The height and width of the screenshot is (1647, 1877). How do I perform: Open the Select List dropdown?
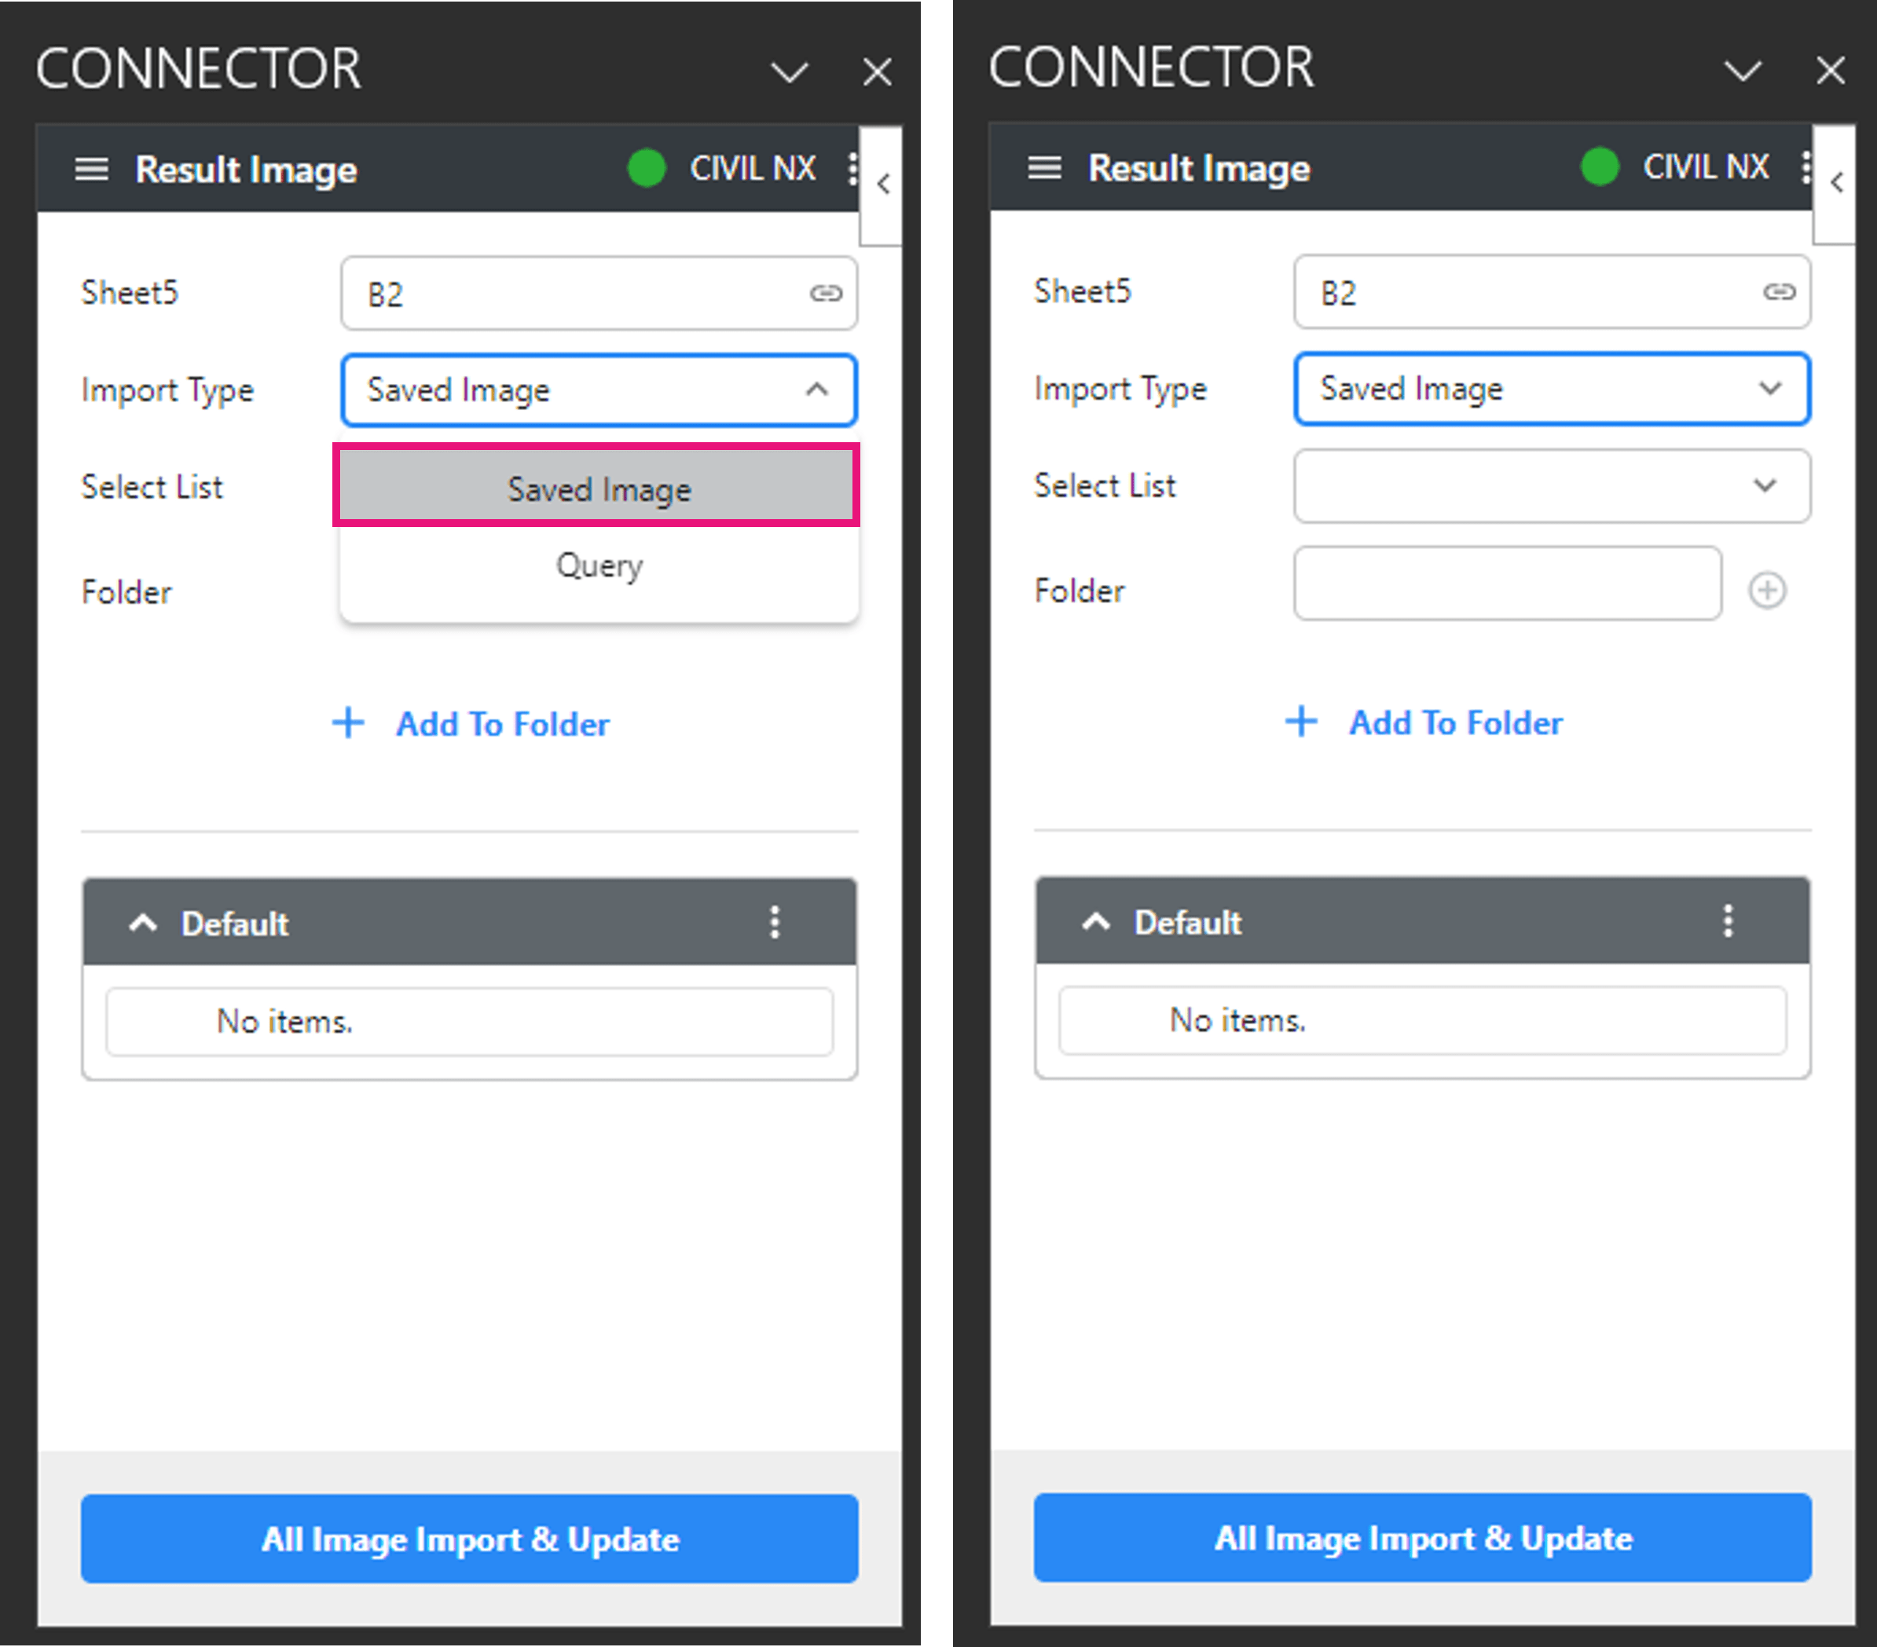pos(1551,485)
